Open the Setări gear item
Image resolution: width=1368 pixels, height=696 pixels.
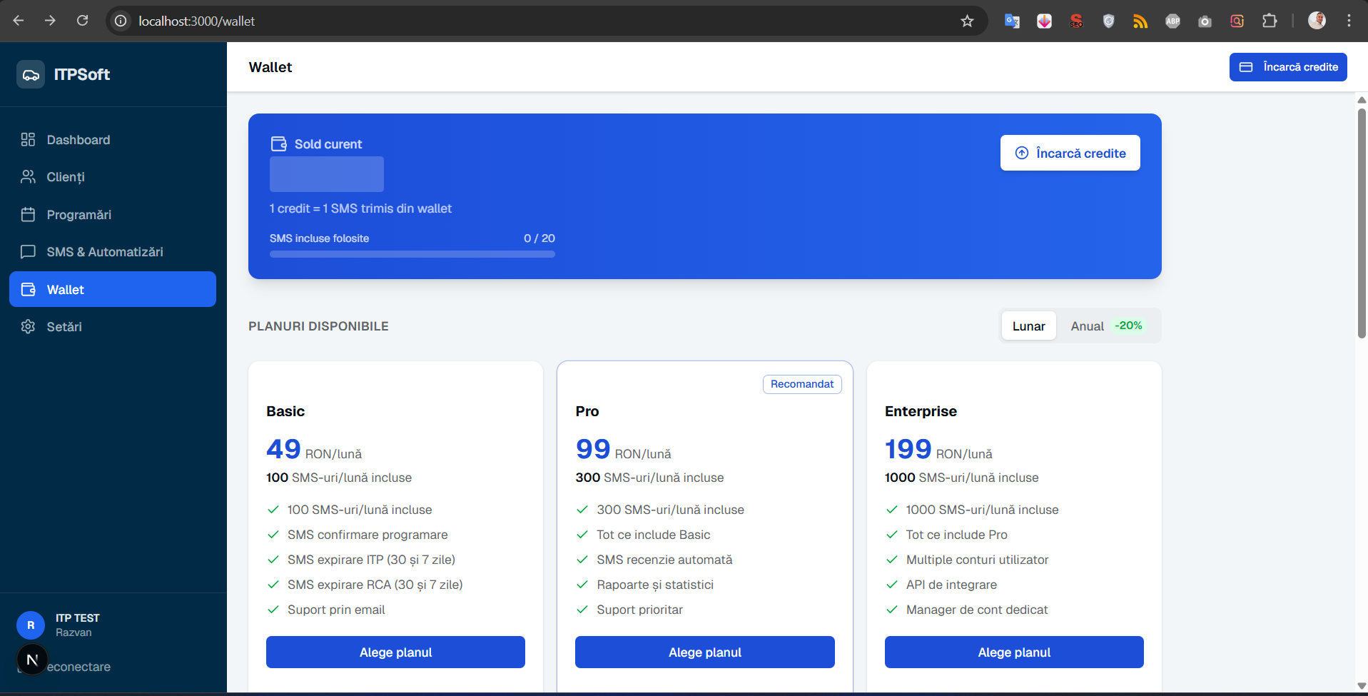tap(113, 327)
